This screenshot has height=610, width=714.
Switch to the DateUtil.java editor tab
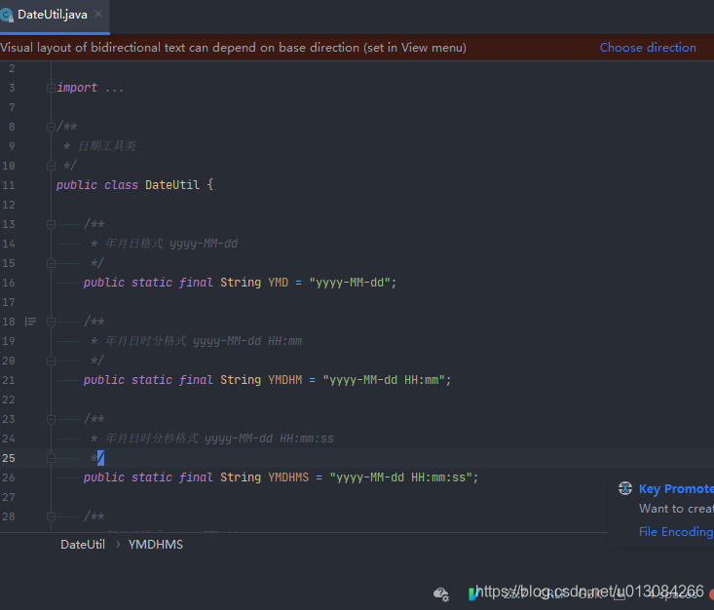[53, 15]
